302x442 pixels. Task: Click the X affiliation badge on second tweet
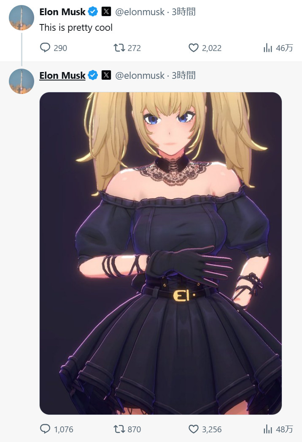(x=106, y=75)
